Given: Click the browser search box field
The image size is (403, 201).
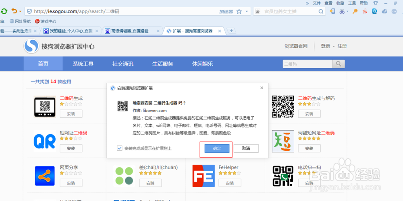Looking at the screenshot, I should [x=290, y=12].
